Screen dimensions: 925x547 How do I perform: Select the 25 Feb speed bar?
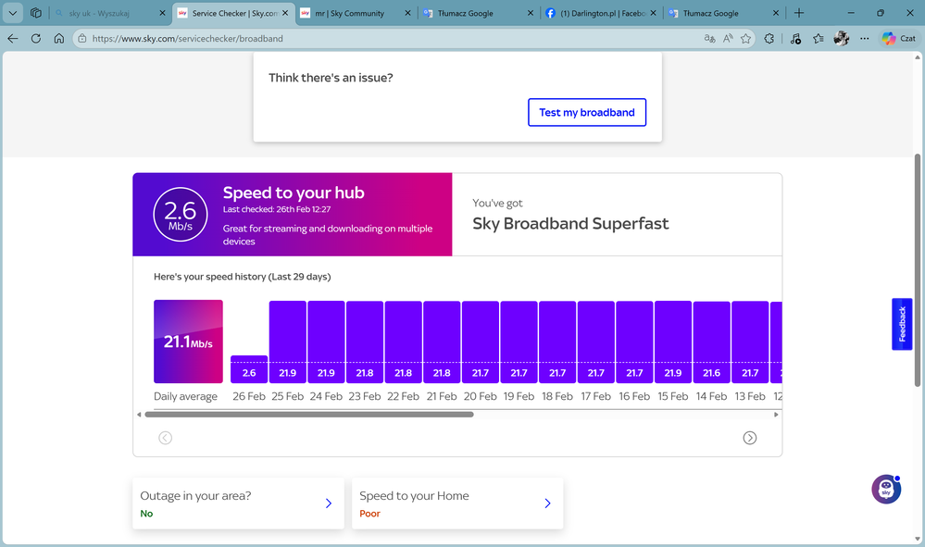point(287,342)
